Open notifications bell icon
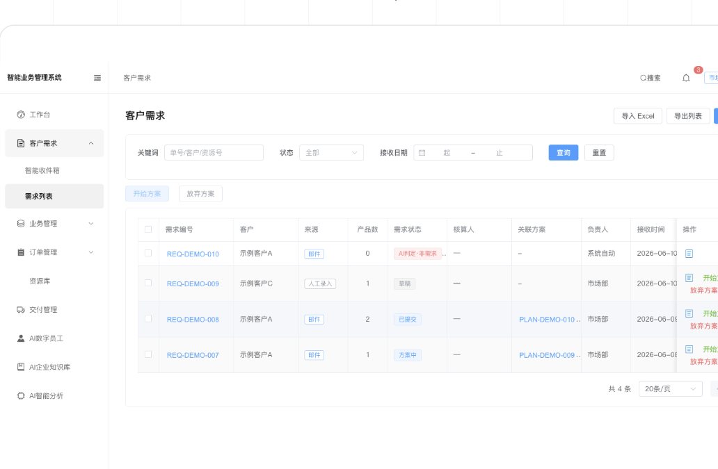The width and height of the screenshot is (718, 469). [686, 78]
